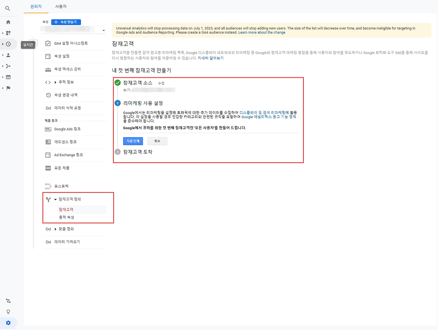Switch to the 사용자 tab

(x=61, y=6)
